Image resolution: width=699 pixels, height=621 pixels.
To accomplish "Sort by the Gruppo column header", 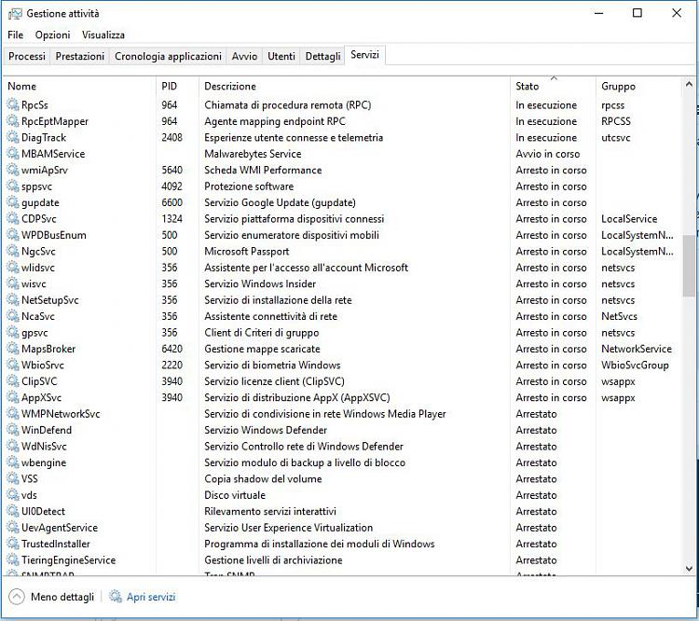I will (x=638, y=86).
